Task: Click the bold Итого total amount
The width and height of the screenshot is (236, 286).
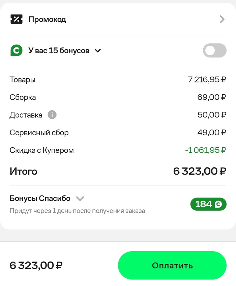Action: pos(200,171)
